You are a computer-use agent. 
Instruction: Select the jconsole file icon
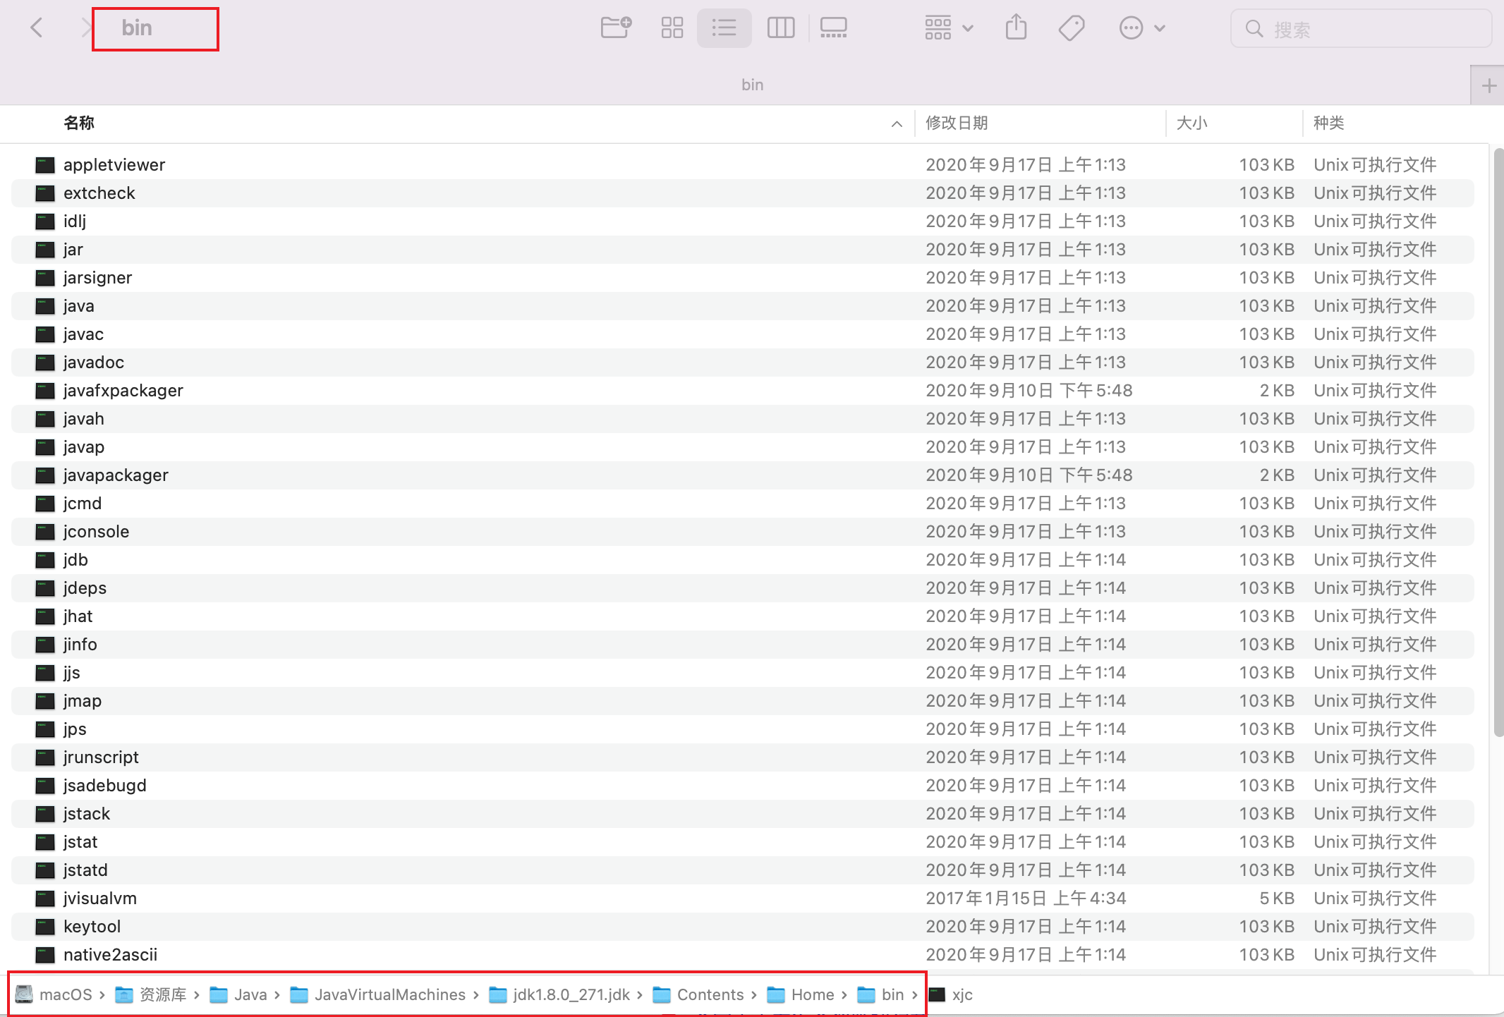(45, 532)
